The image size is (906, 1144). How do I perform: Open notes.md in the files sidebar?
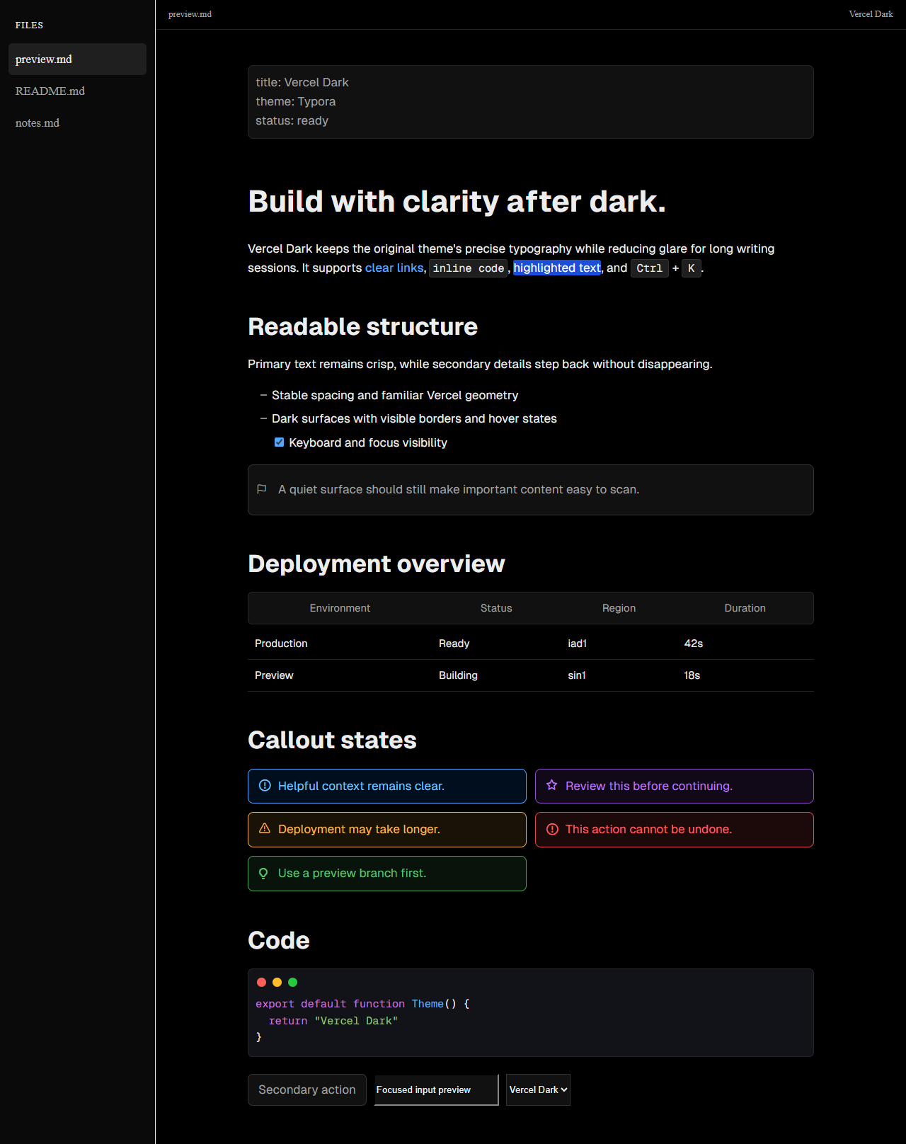click(77, 122)
